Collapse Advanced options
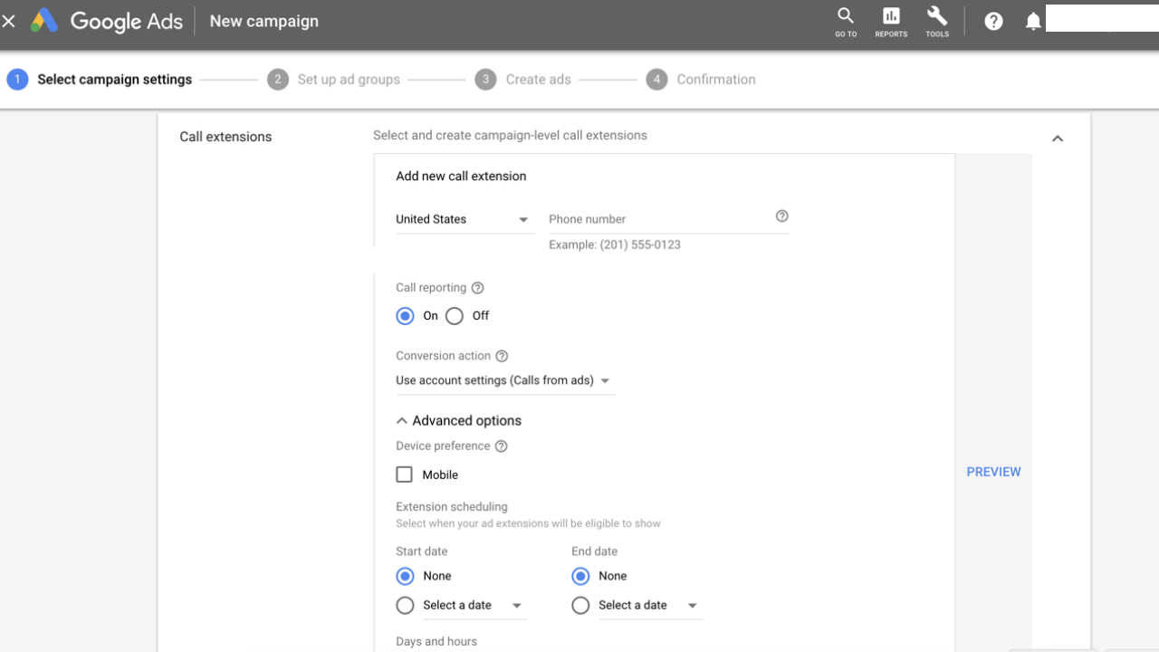 [459, 420]
